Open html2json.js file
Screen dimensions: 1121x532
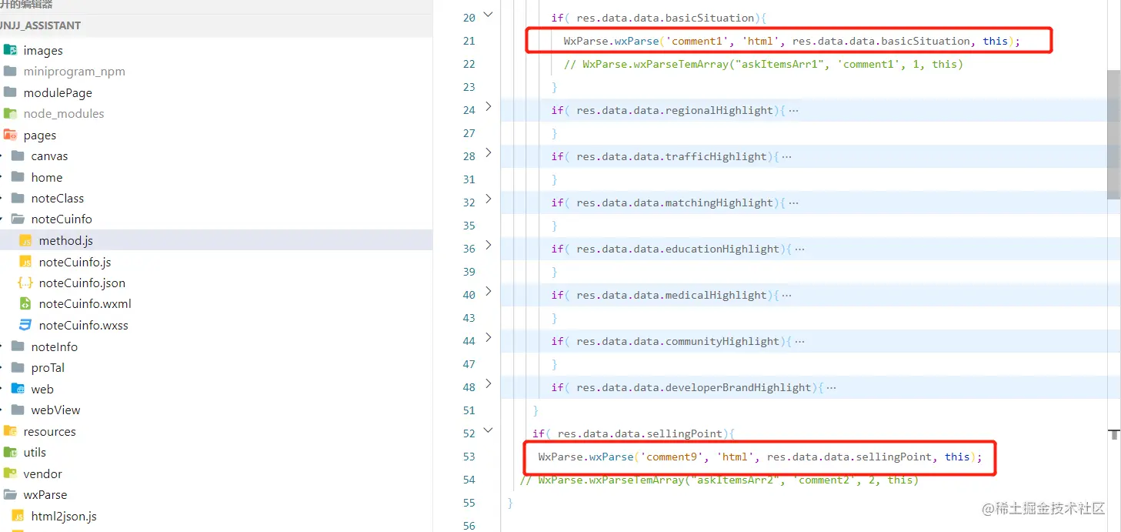pyautogui.click(x=64, y=516)
